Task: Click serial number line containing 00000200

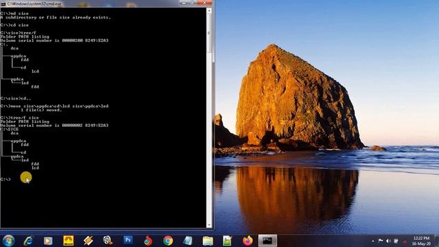Action: tap(54, 40)
